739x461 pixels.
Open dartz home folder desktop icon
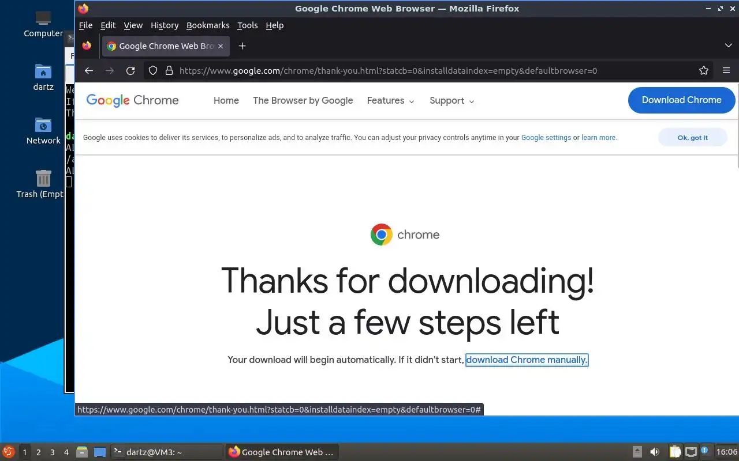[x=43, y=77]
